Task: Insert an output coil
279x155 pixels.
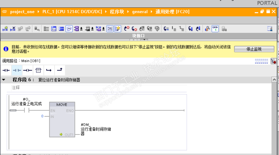Action: coord(28,70)
